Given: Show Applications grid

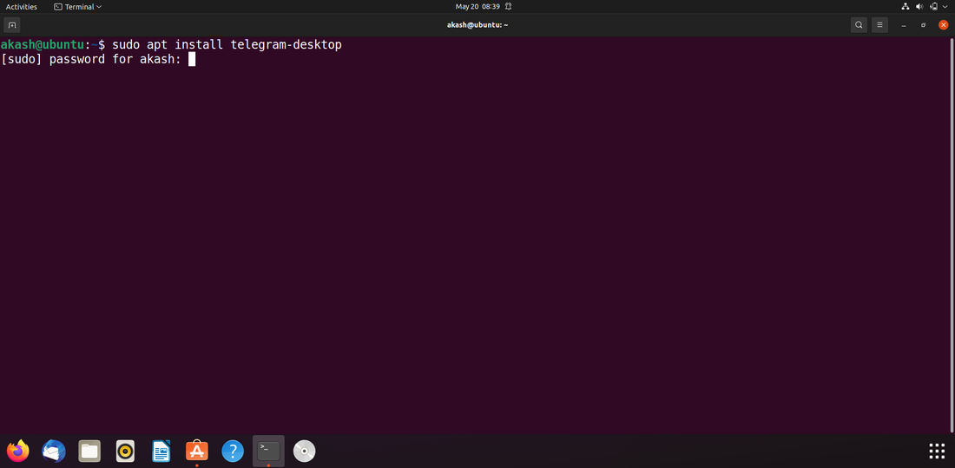Looking at the screenshot, I should pyautogui.click(x=937, y=451).
